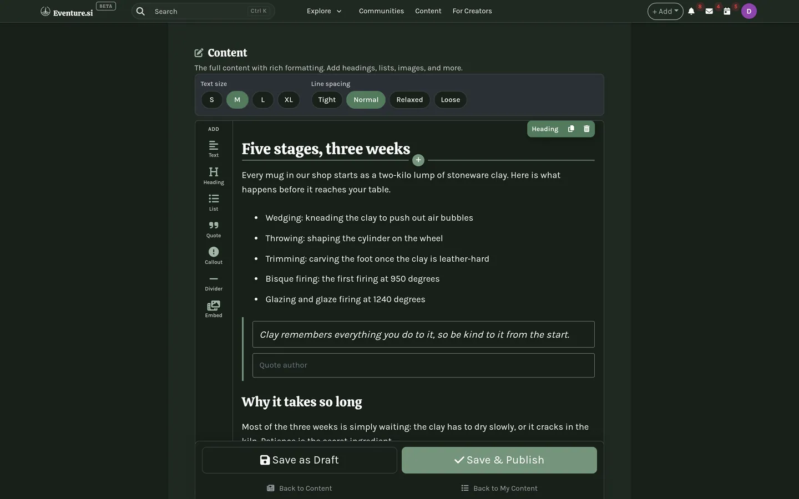Follow Back to Content link

click(300, 488)
